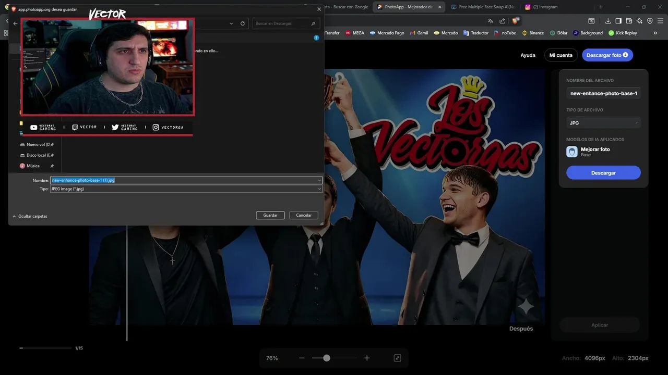Click the fit-to-screen icon in zoom bar
The width and height of the screenshot is (668, 375).
pos(397,358)
